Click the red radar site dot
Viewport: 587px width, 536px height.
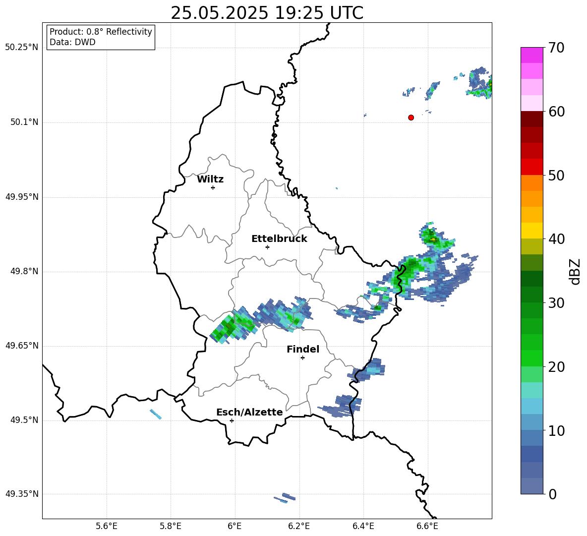tap(411, 118)
